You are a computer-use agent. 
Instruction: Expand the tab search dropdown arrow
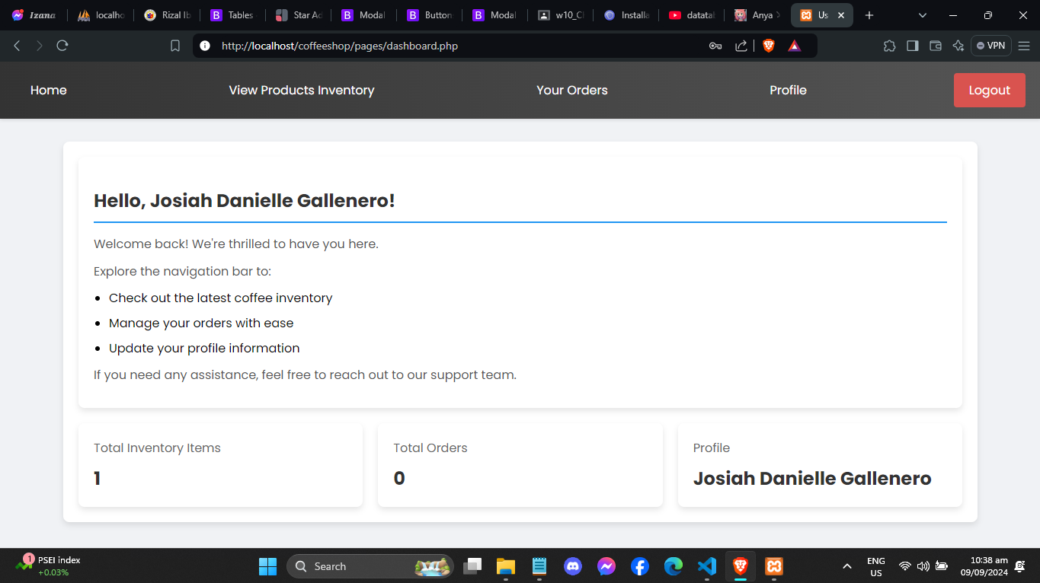pyautogui.click(x=923, y=15)
